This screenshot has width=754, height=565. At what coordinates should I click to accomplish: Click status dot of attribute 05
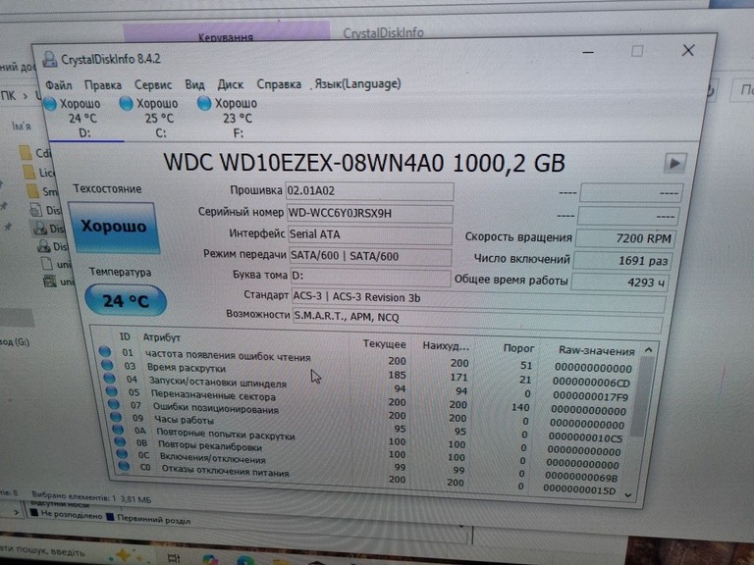tap(112, 391)
